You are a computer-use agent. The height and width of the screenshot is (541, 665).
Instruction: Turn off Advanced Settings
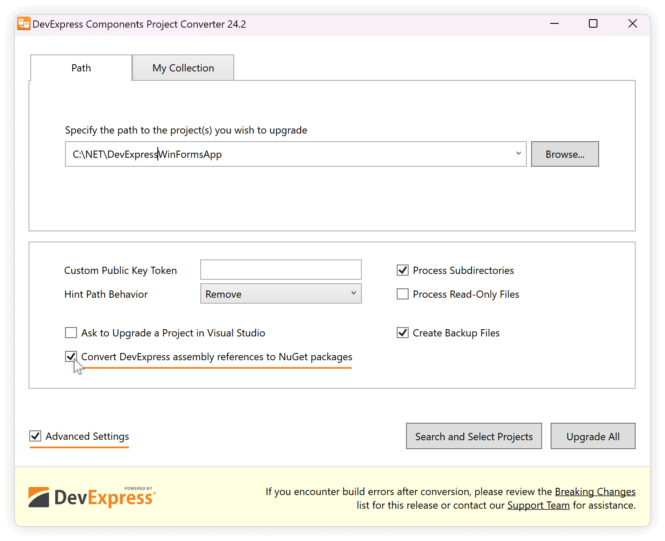coord(35,436)
